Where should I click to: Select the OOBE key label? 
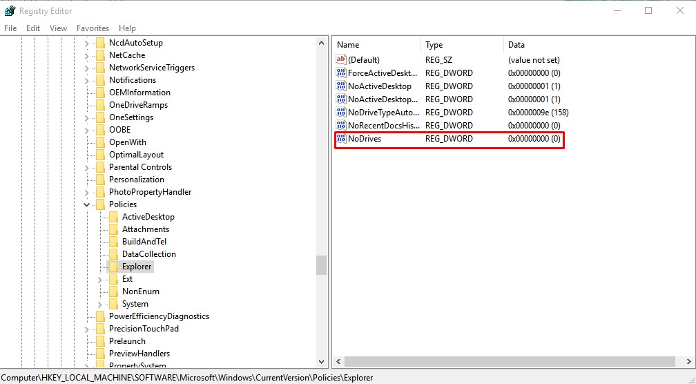click(120, 130)
